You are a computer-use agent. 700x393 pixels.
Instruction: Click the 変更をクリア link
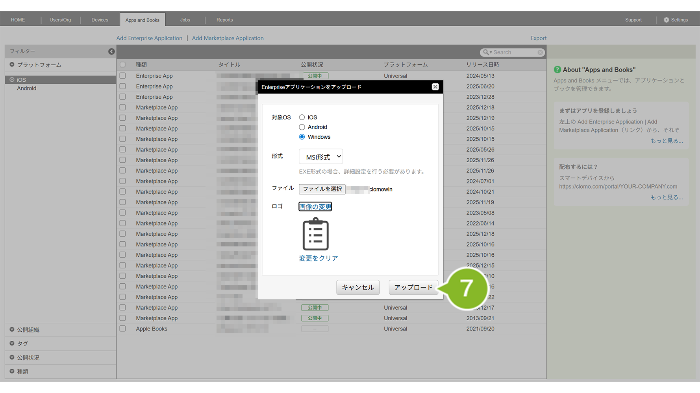pyautogui.click(x=318, y=258)
